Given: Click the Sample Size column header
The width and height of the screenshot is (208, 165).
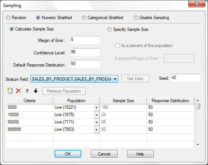Looking at the screenshot, I should tap(123, 101).
